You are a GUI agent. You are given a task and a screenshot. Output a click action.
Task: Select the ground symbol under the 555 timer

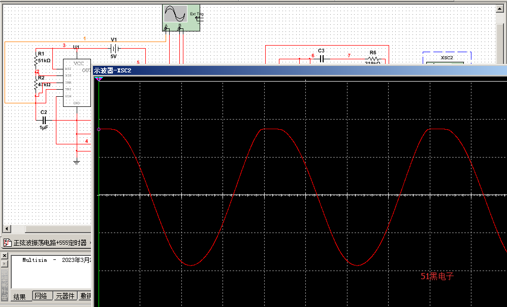pyautogui.click(x=76, y=162)
